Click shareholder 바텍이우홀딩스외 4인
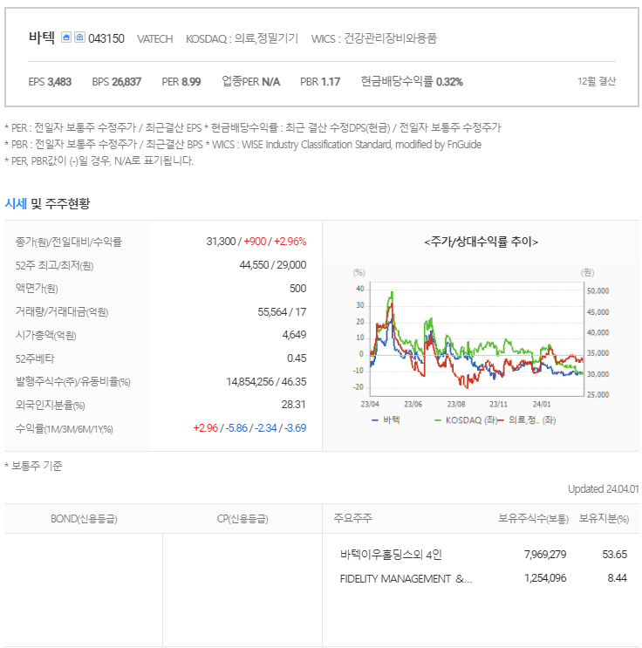 click(391, 555)
